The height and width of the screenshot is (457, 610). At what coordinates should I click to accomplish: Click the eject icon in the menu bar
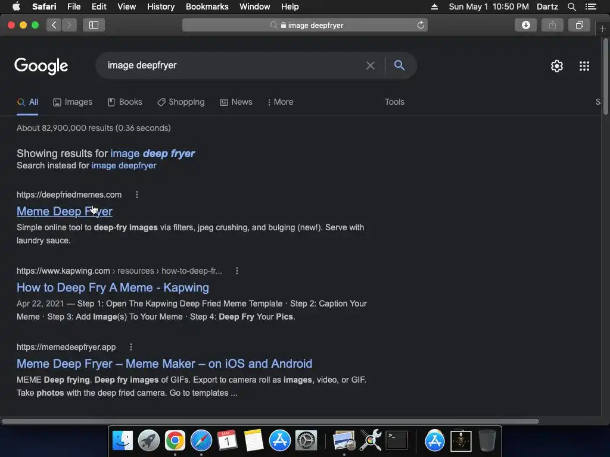(434, 7)
